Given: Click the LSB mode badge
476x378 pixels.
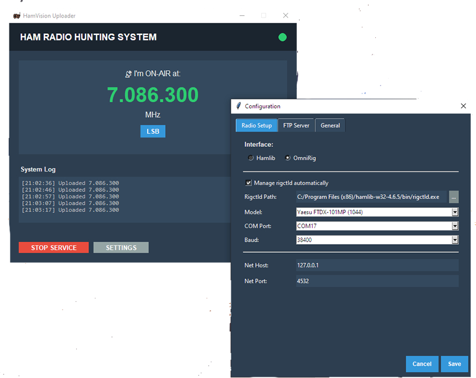Looking at the screenshot, I should pyautogui.click(x=153, y=132).
